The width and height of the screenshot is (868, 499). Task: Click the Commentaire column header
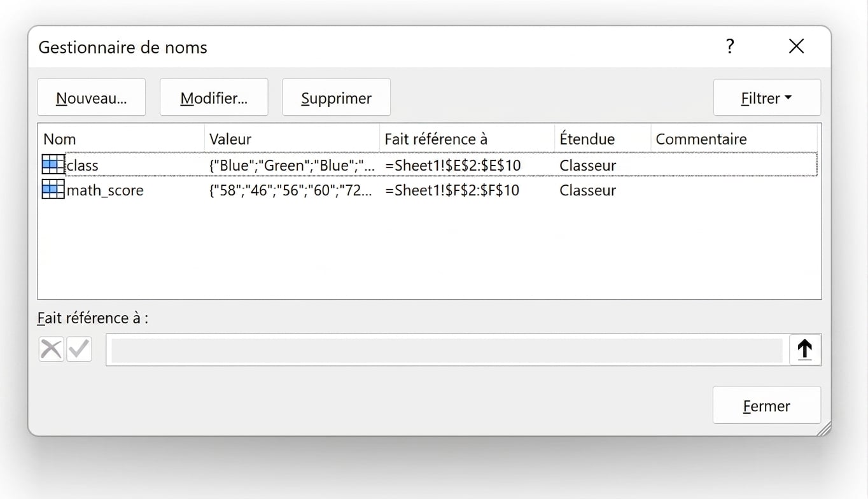pyautogui.click(x=734, y=139)
